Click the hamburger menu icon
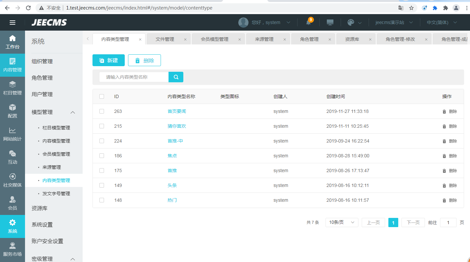Screen dimensions: 470x262 [x=13, y=22]
